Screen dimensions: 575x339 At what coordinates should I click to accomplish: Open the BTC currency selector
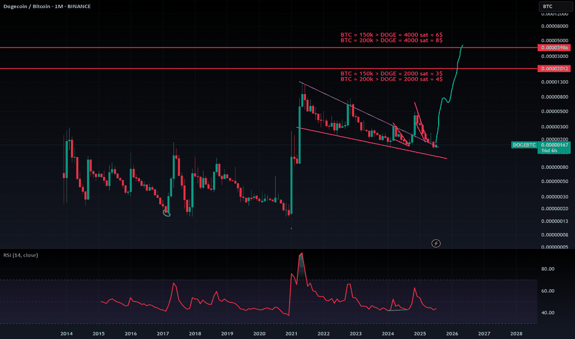coord(555,7)
